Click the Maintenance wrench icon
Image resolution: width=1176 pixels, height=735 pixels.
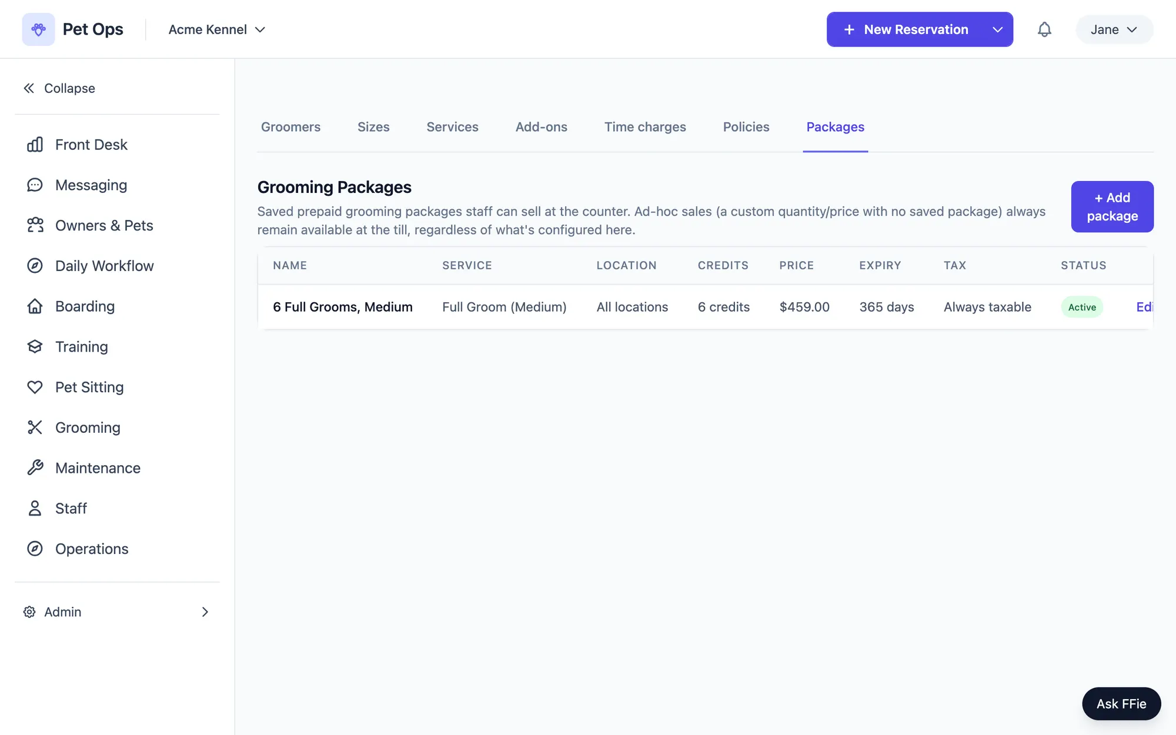tap(35, 468)
